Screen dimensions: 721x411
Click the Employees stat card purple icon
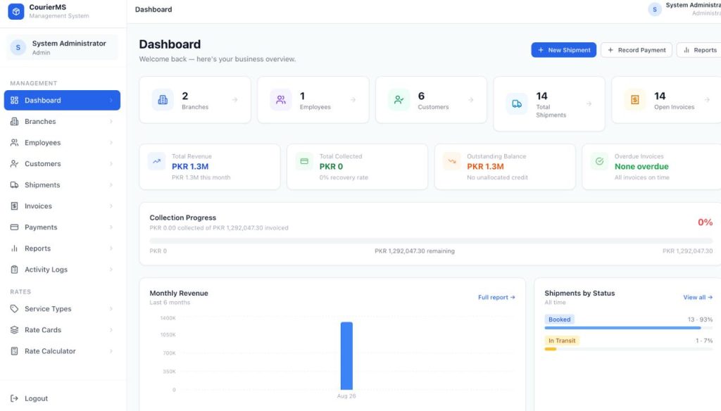[280, 100]
